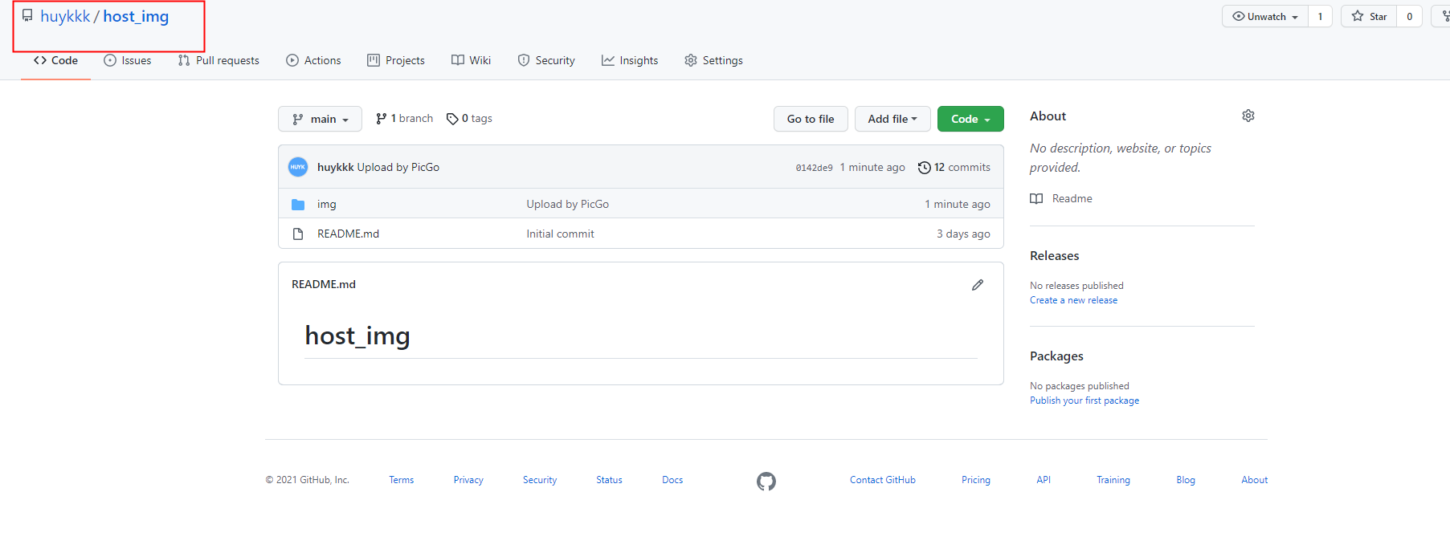Click the huykkk avatar in commit row
The width and height of the screenshot is (1450, 557).
(x=298, y=167)
